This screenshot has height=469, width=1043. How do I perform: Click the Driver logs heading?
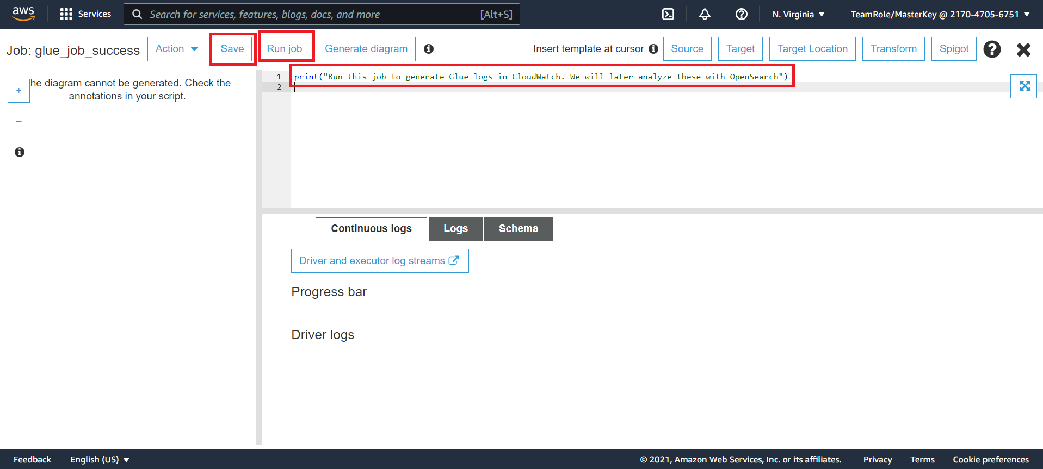coord(323,335)
